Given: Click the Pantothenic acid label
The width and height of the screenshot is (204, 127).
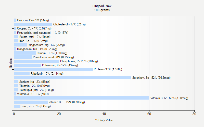Looking at the screenshot, I should point(53,57).
